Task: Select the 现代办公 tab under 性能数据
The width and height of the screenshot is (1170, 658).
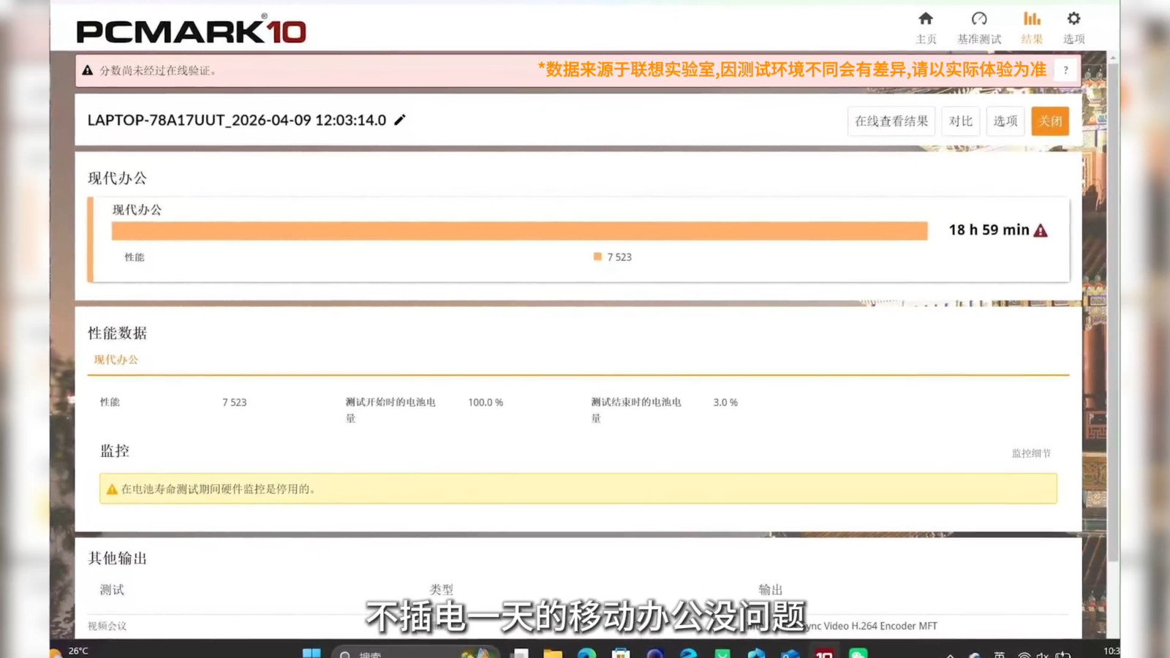Action: click(116, 360)
